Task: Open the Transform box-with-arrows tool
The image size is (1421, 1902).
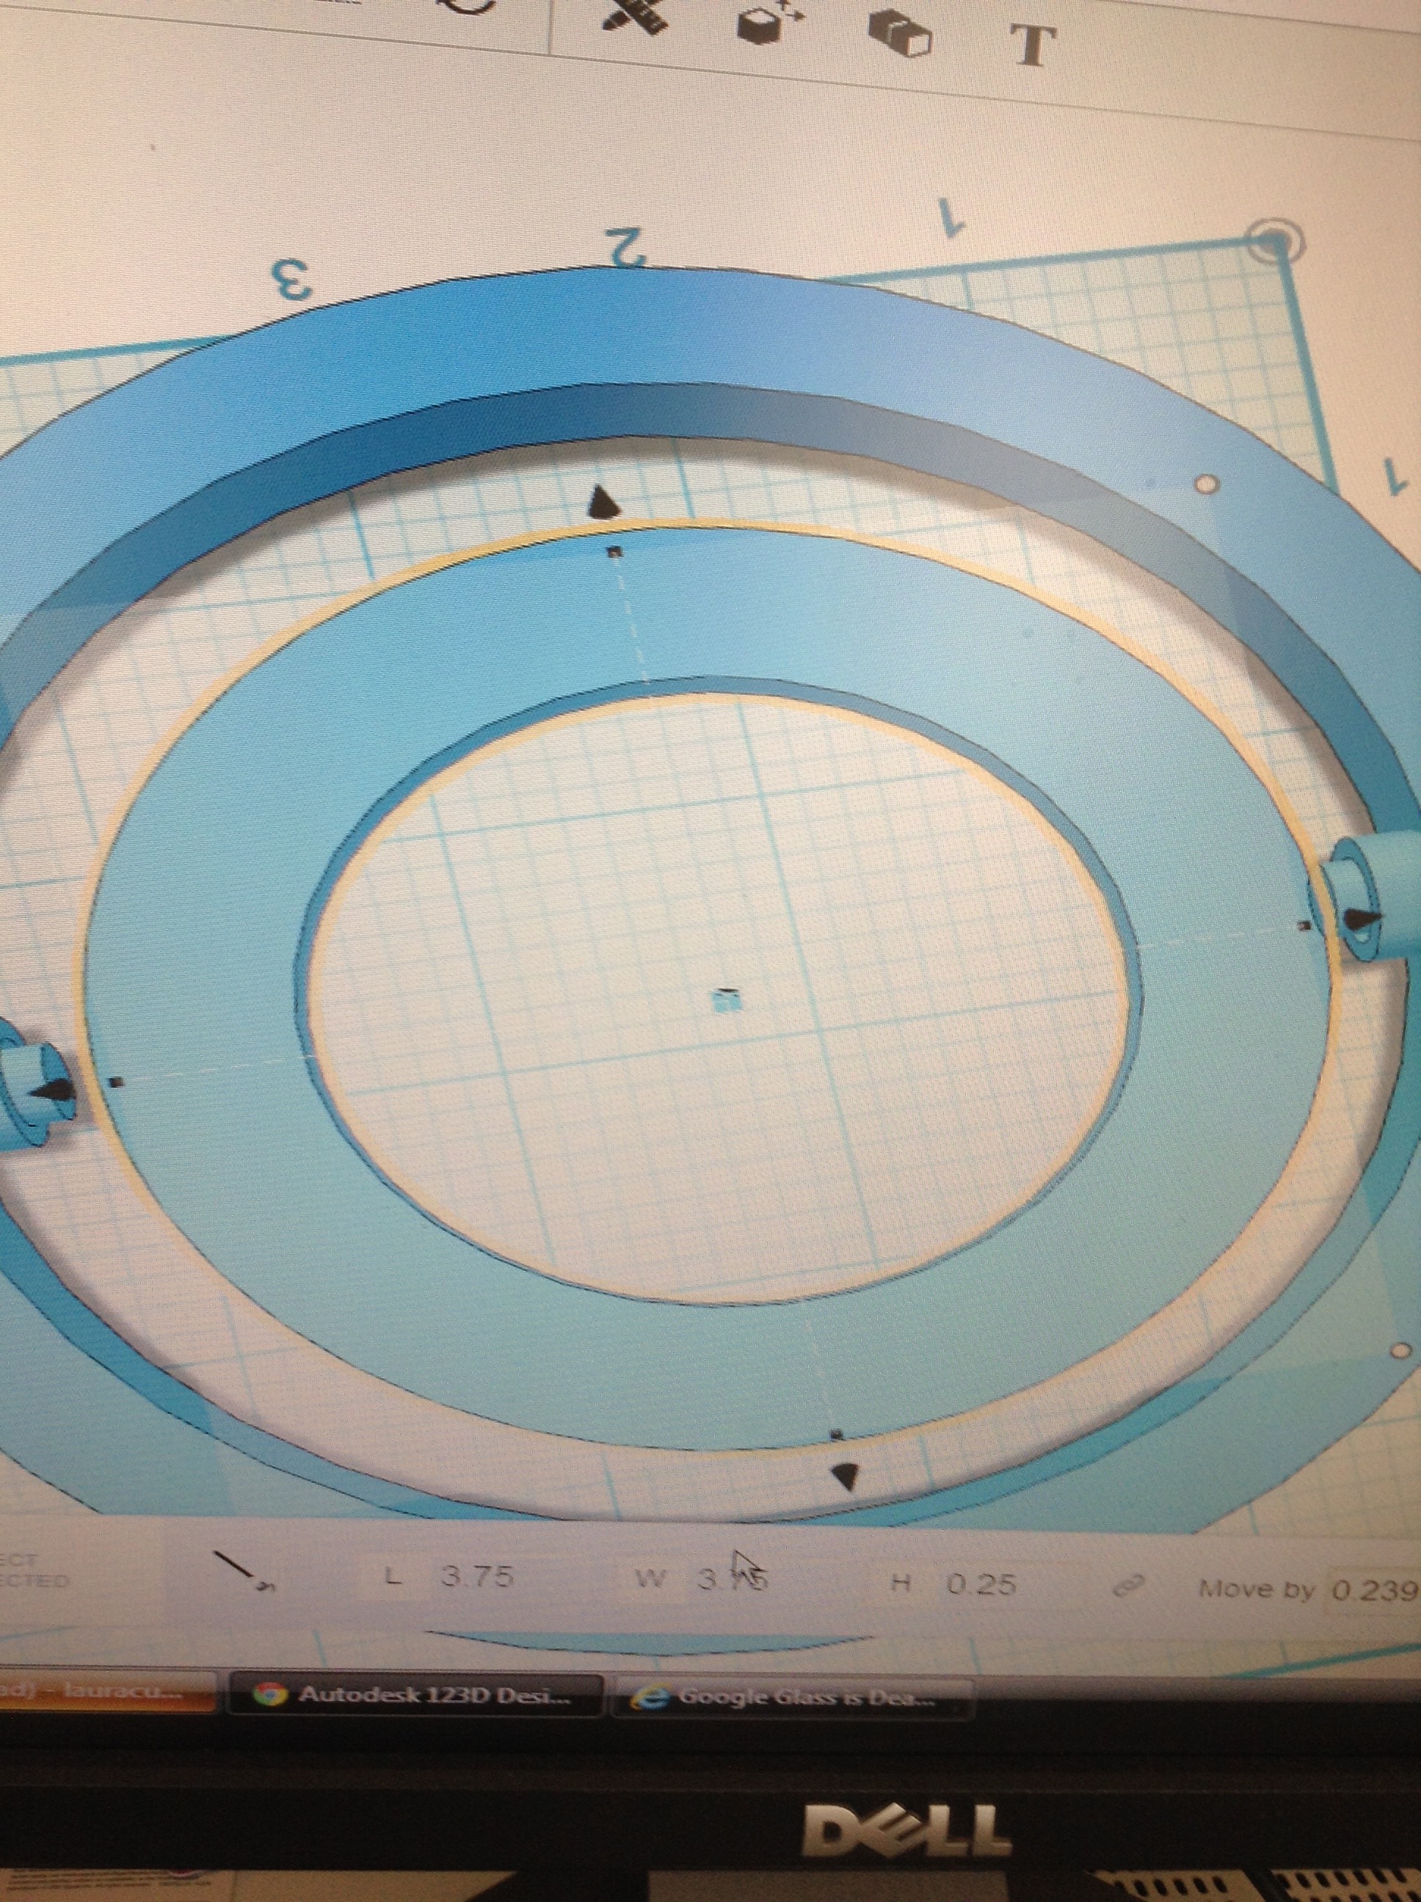Action: 769,22
